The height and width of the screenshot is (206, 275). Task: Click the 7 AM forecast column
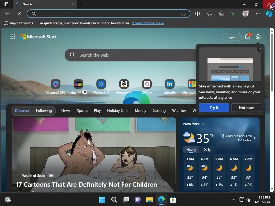pyautogui.click(x=248, y=172)
